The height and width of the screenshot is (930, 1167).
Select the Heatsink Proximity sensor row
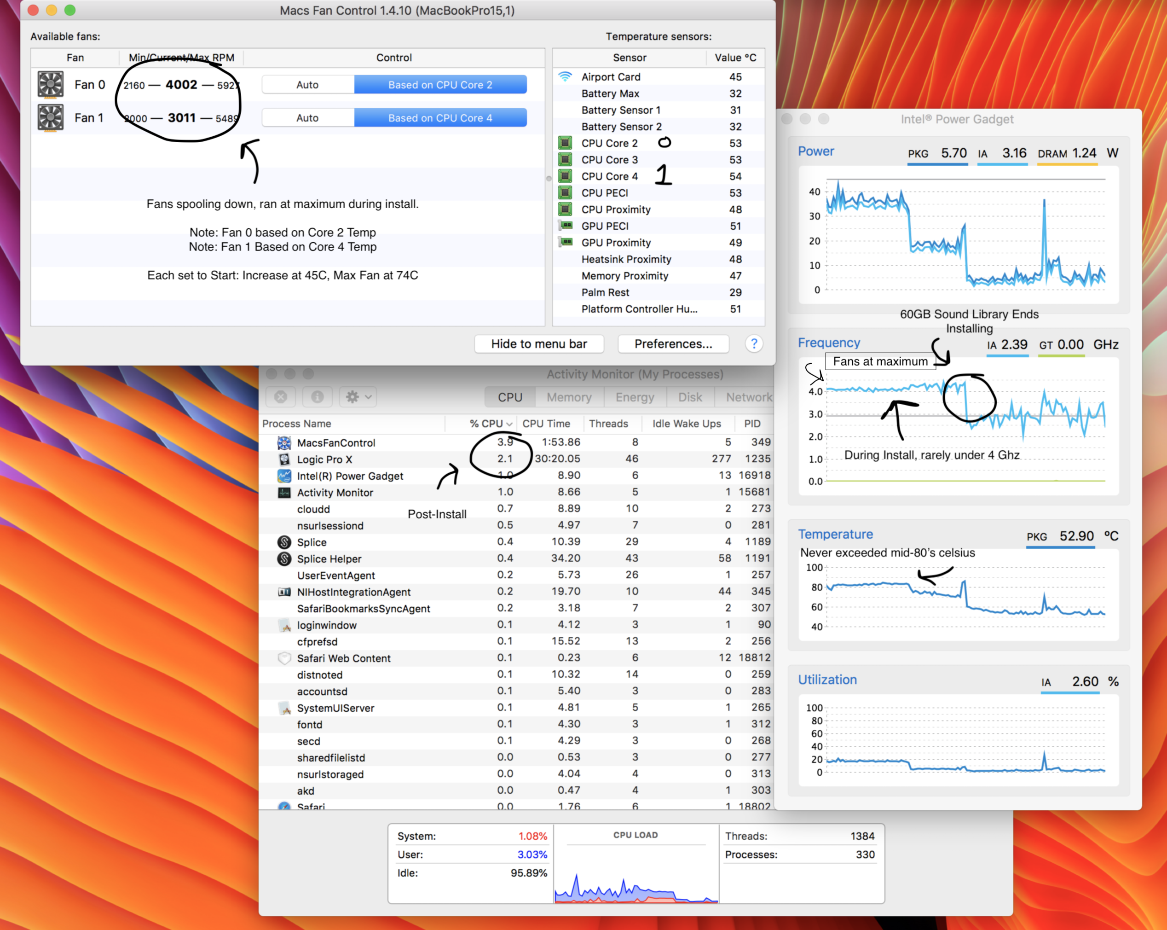click(659, 259)
